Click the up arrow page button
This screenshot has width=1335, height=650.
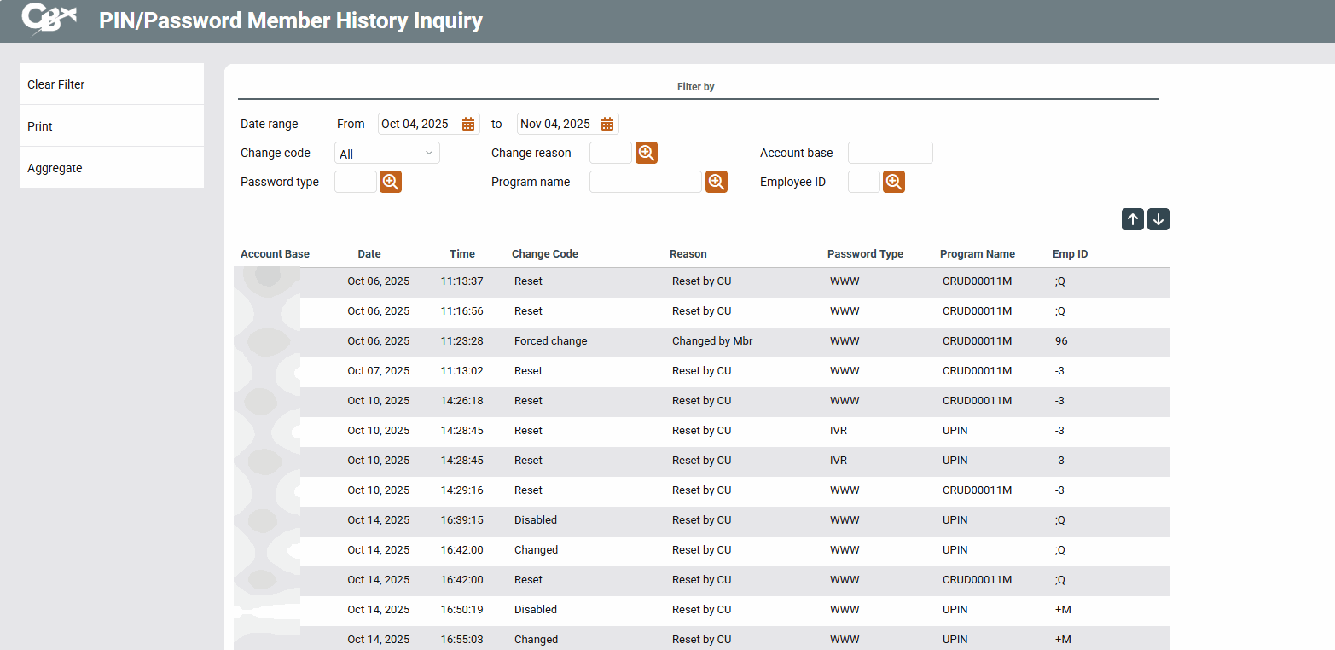[x=1133, y=219]
